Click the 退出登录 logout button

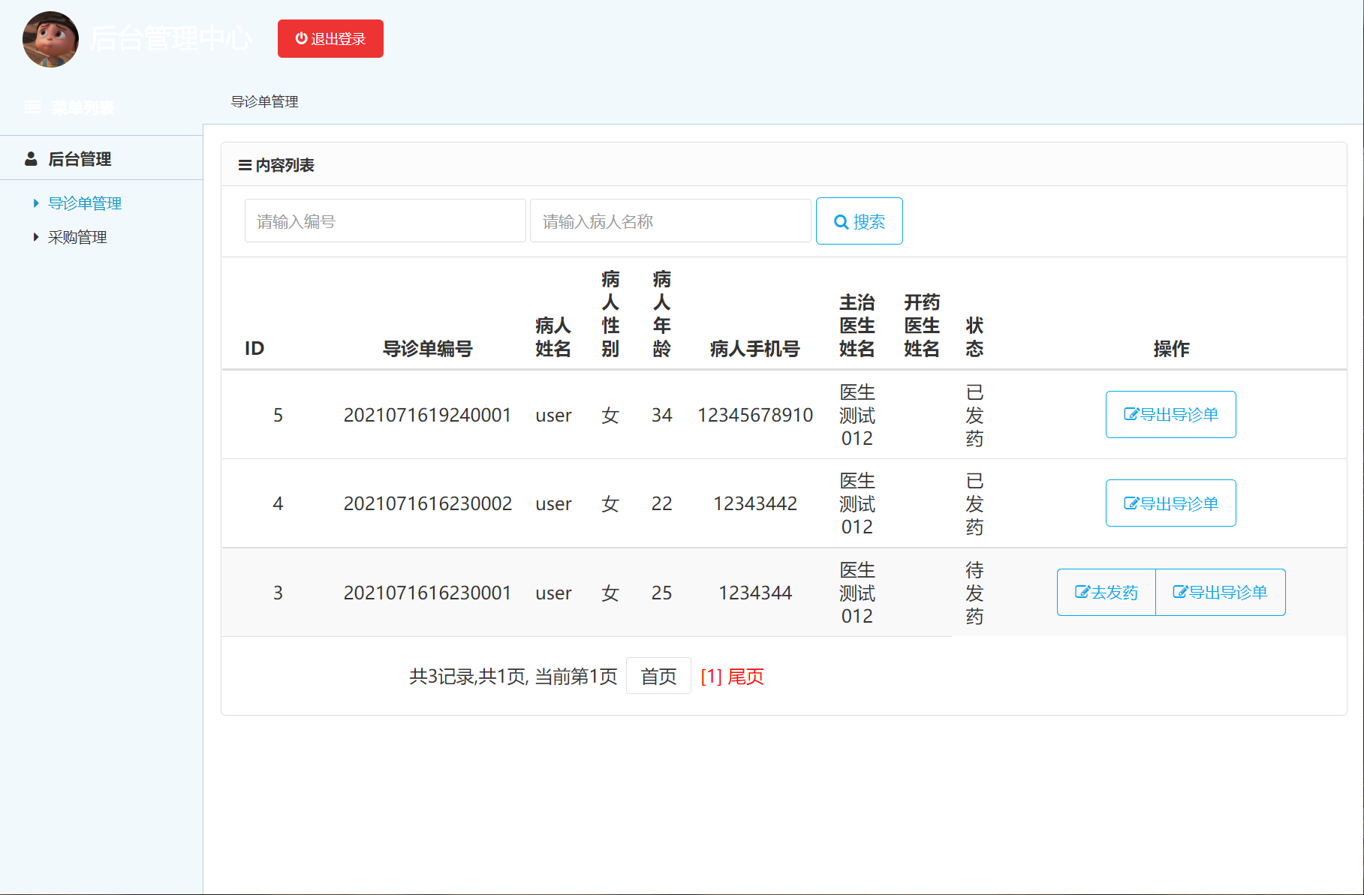pos(330,39)
